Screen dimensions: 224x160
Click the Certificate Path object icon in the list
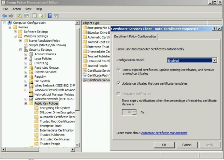pos(85,75)
